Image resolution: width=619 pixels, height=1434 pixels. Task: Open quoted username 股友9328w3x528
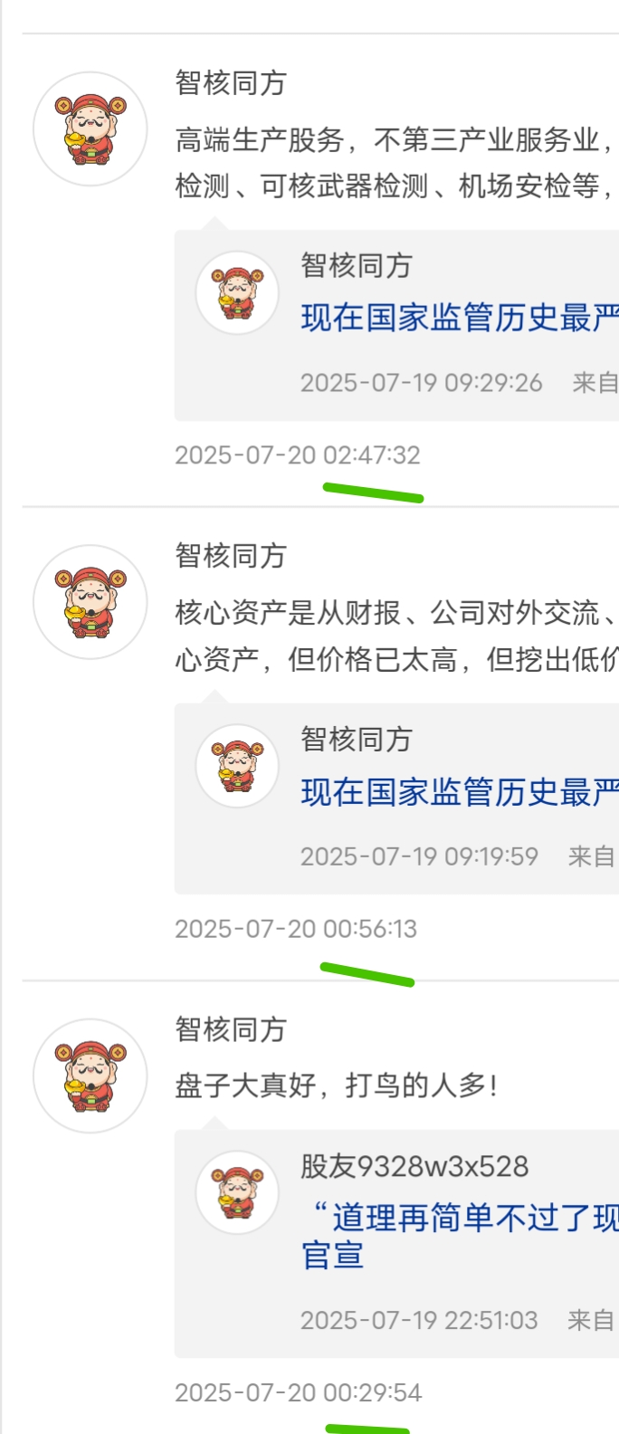(414, 1166)
